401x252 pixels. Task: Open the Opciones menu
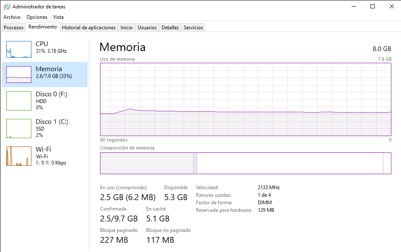[37, 17]
